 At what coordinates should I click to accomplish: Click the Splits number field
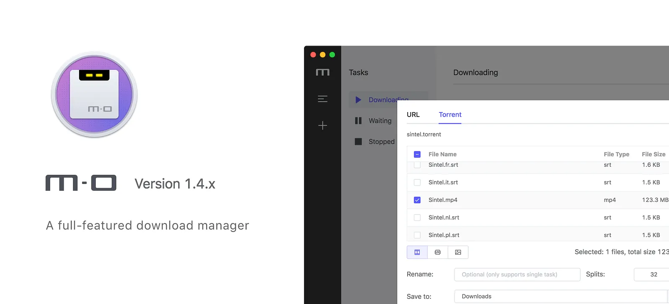point(651,274)
